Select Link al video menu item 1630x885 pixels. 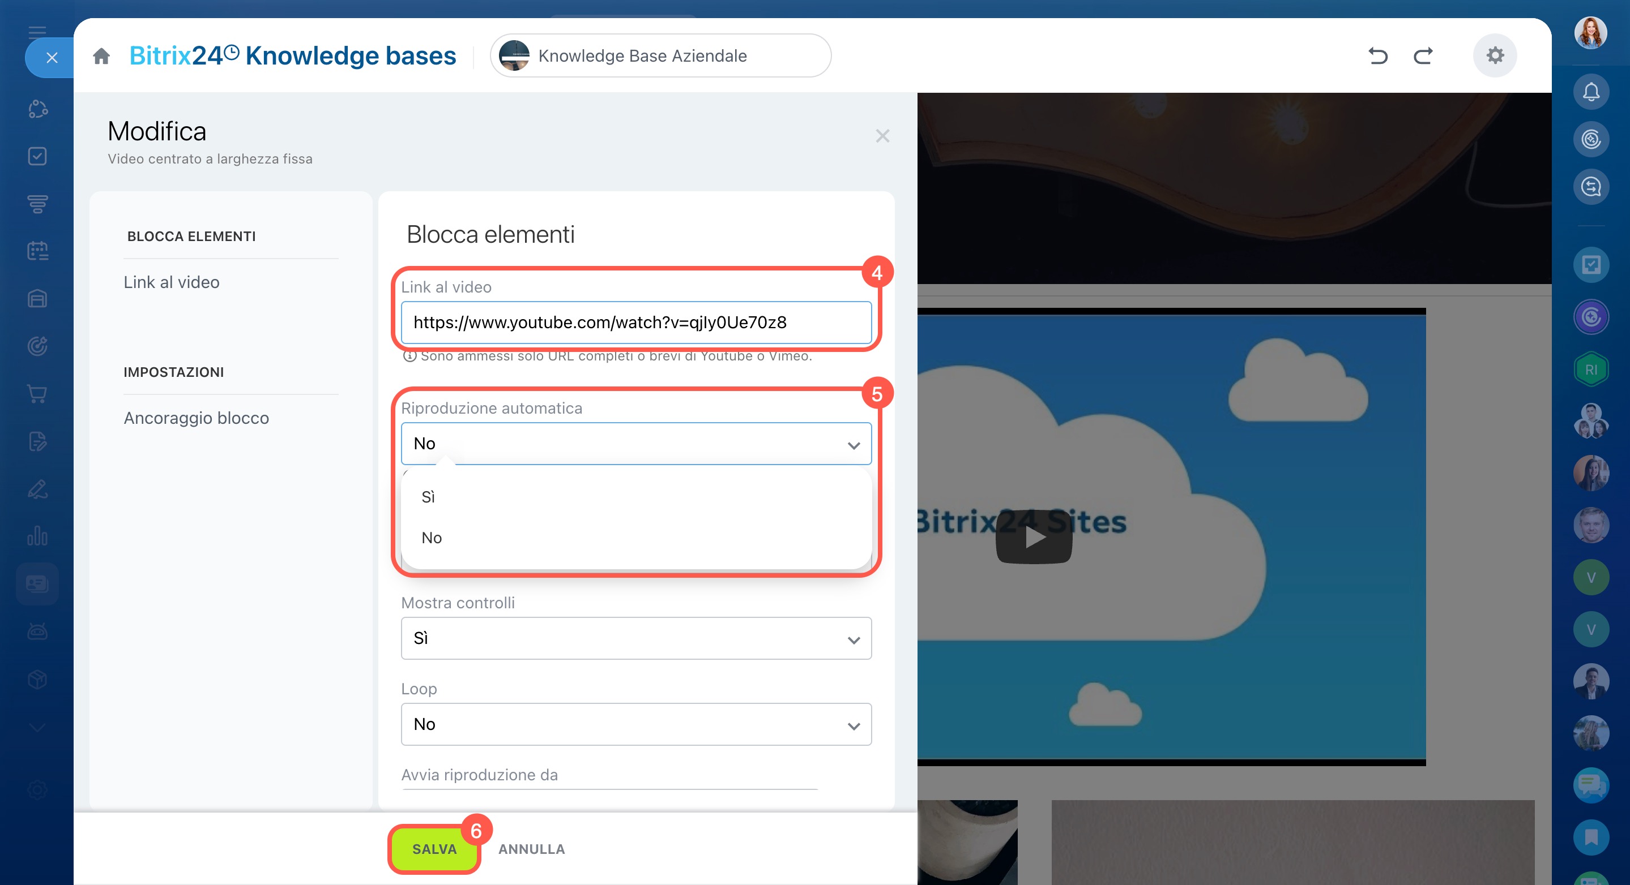tap(172, 282)
